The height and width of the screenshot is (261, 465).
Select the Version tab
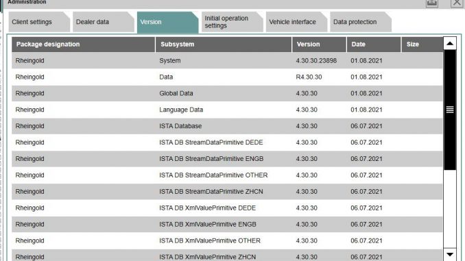(167, 22)
